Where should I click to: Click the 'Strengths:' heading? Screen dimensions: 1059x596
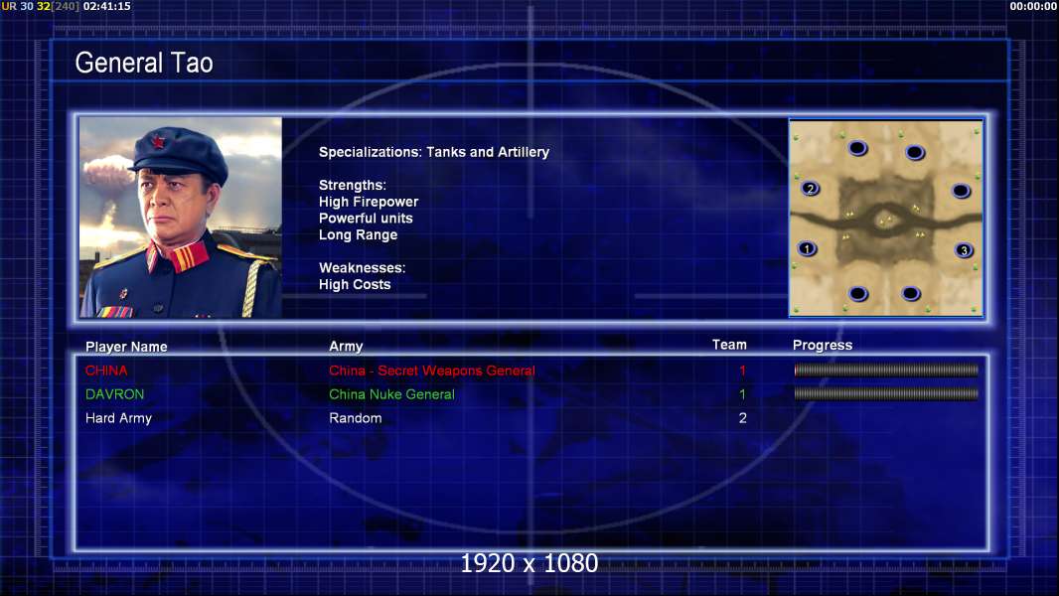pos(352,186)
